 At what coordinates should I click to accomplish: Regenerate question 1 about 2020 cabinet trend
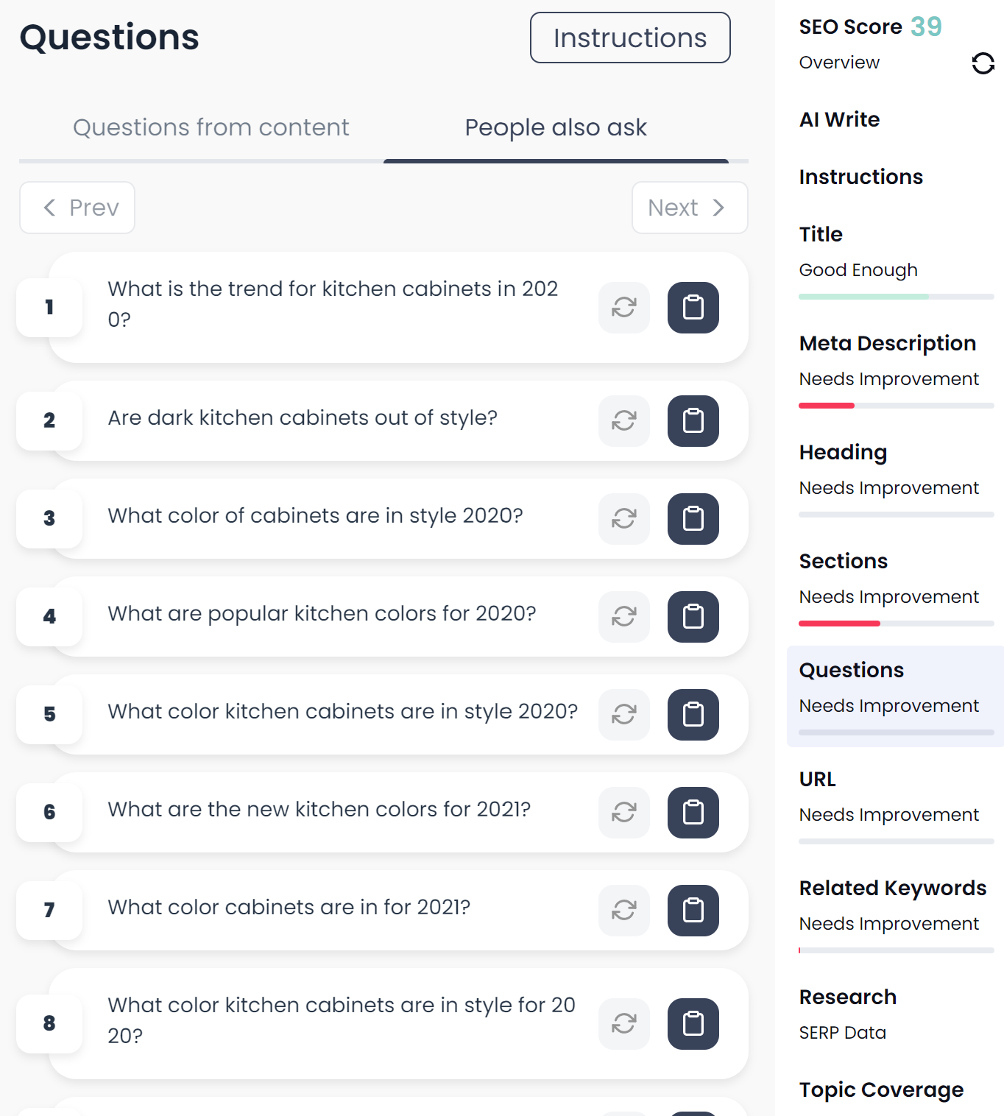623,308
